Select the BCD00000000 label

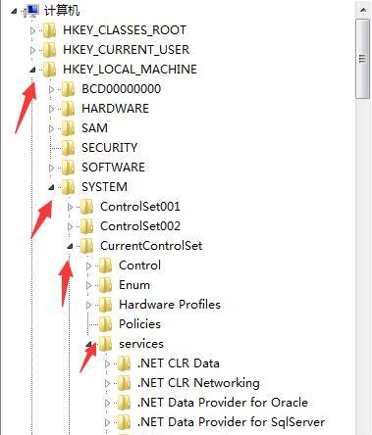pyautogui.click(x=122, y=89)
